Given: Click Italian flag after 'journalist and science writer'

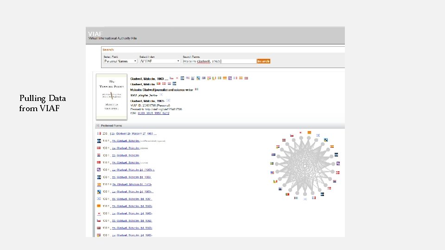Looking at the screenshot, I should (197, 89).
